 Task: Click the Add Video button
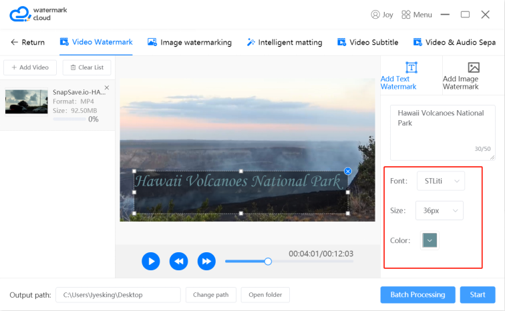coord(30,67)
